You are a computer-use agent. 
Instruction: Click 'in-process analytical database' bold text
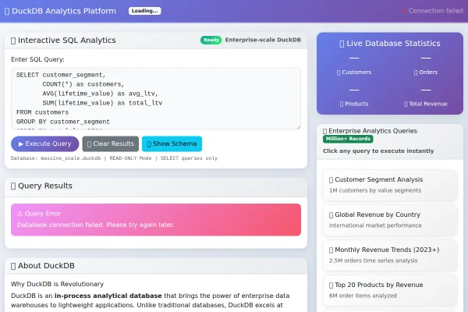click(x=108, y=296)
